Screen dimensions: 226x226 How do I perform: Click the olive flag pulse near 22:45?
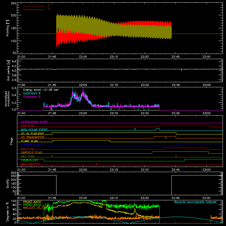[x=176, y=156]
